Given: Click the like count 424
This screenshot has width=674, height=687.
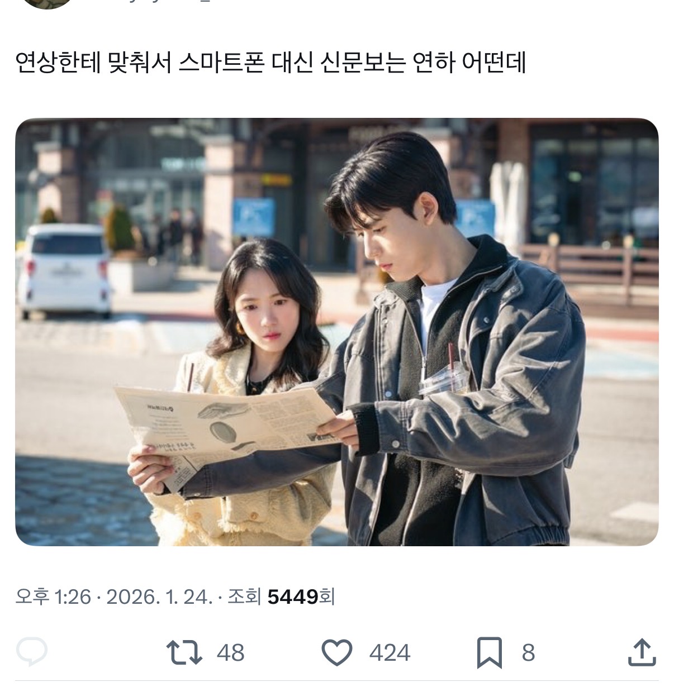Looking at the screenshot, I should [390, 652].
